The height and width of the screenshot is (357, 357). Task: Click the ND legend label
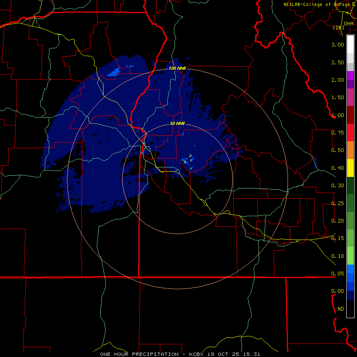(341, 309)
